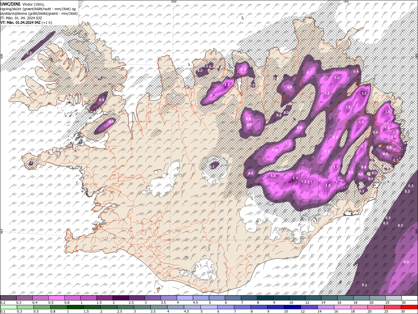Pick the pale grey upper swatch between 25 and 30
This screenshot has width=418, height=314.
coord(394,298)
